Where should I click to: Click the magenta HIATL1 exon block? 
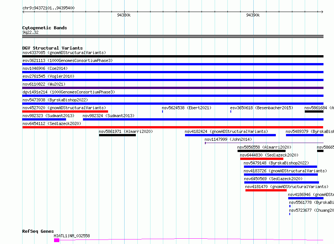[57, 240]
